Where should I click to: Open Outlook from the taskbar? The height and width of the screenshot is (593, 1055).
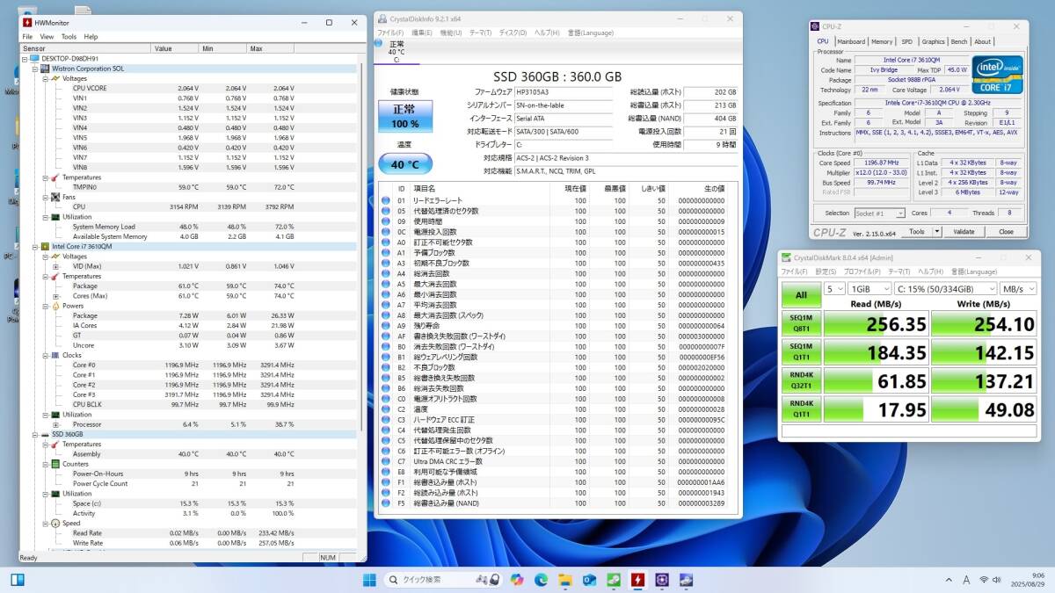coord(589,580)
